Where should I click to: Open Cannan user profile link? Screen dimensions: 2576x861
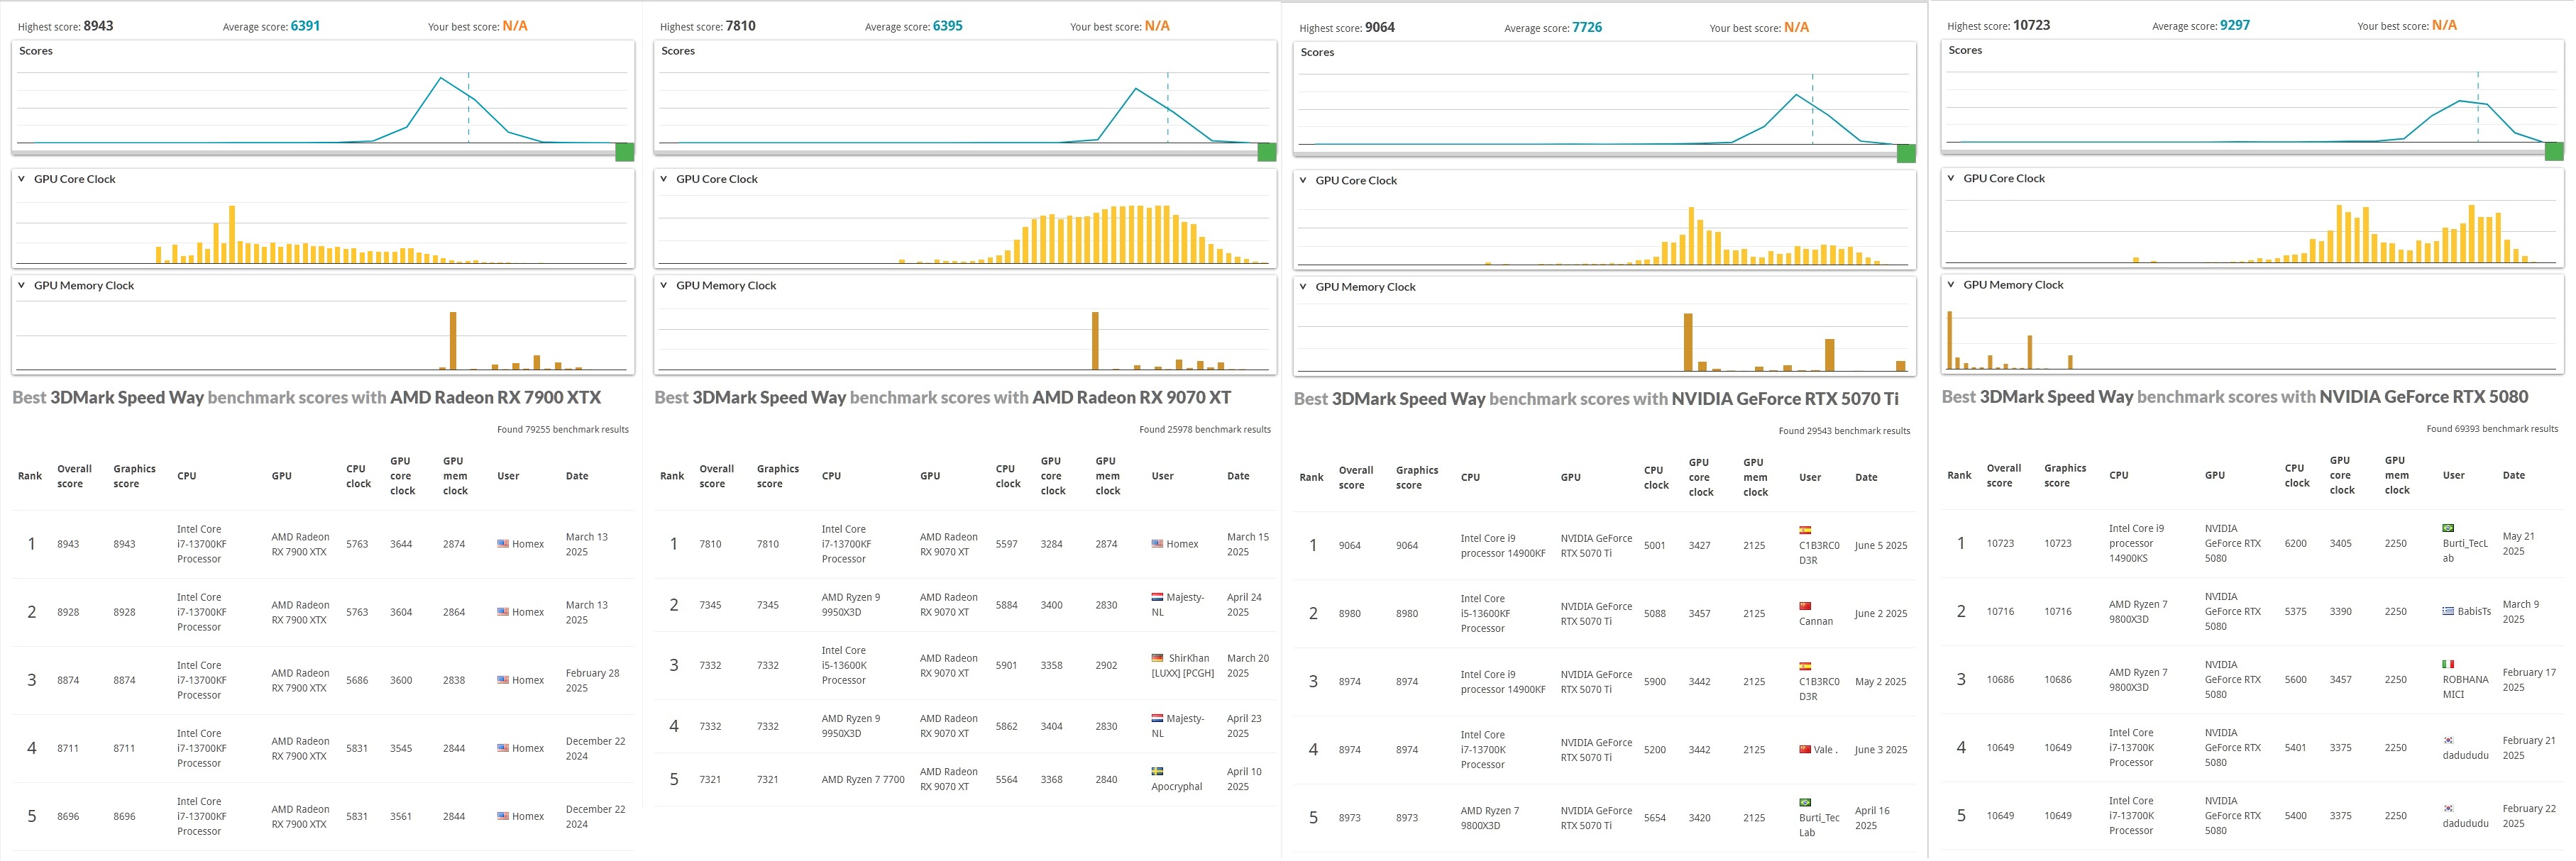(x=1816, y=621)
